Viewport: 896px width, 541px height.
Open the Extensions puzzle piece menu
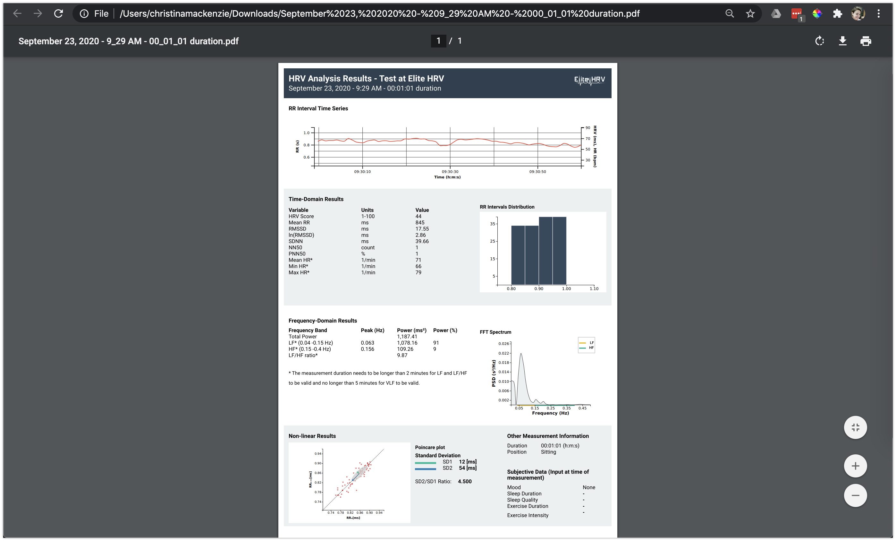(x=837, y=13)
